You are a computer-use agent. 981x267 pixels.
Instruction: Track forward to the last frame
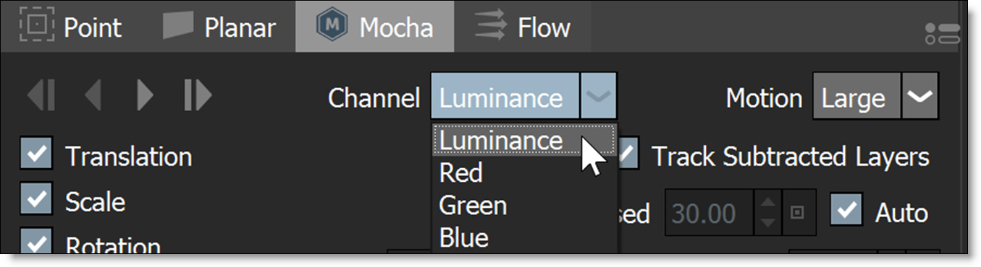(x=198, y=96)
